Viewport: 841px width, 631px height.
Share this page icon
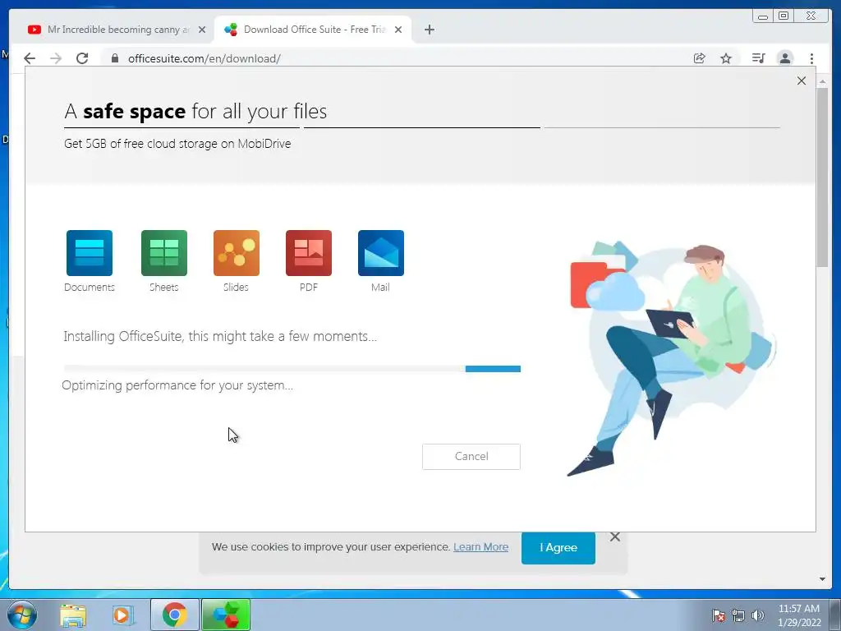pos(699,58)
